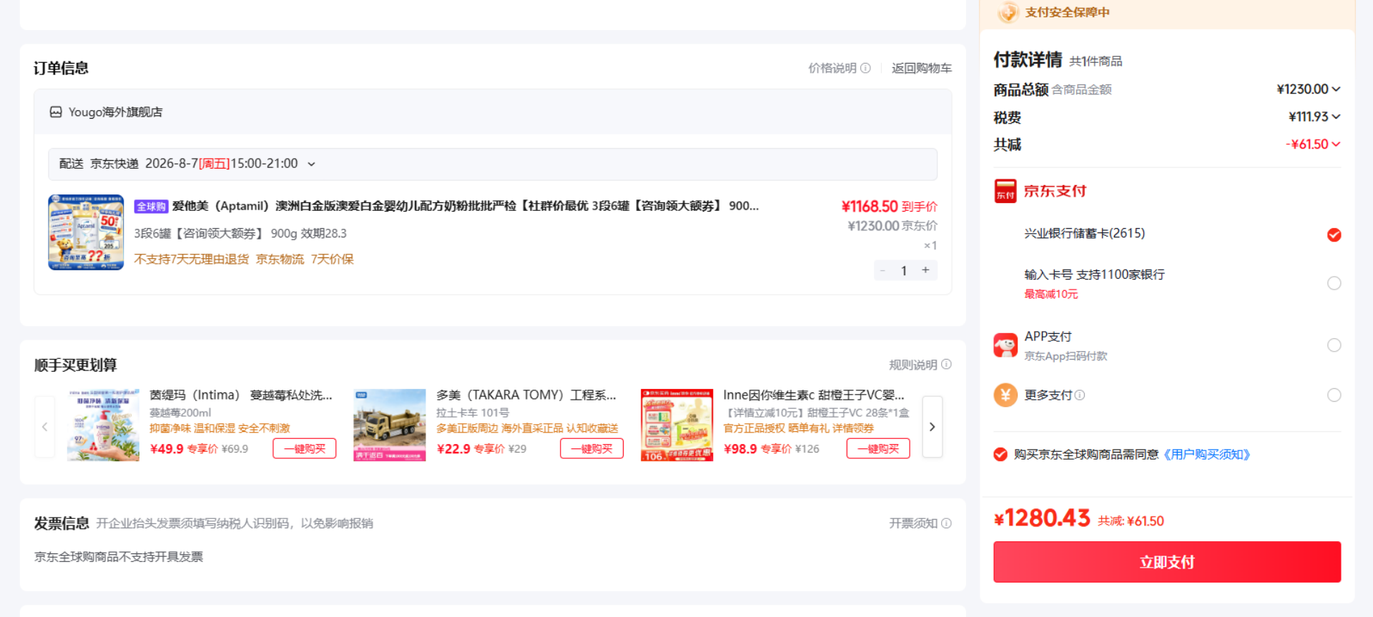Click the ¥22.9 专享价 price
The height and width of the screenshot is (617, 1373).
click(471, 449)
